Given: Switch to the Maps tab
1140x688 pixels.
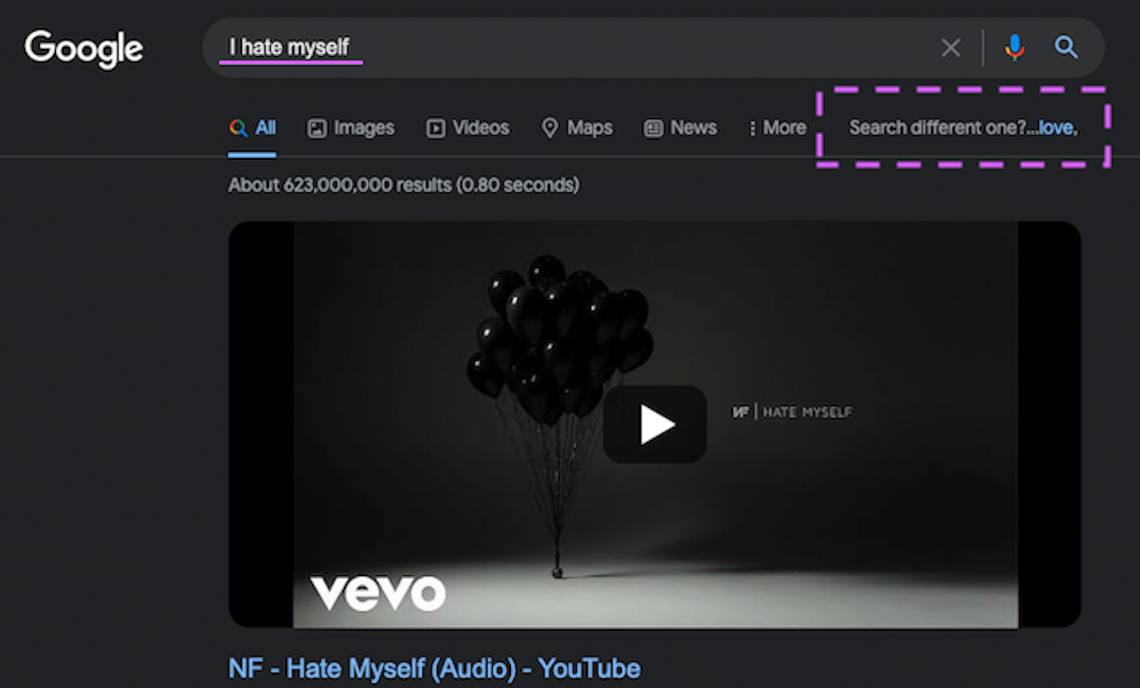Looking at the screenshot, I should [x=577, y=128].
